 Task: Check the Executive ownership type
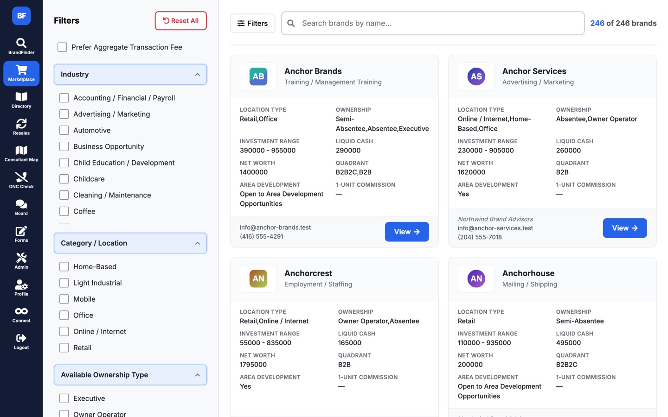tap(64, 398)
